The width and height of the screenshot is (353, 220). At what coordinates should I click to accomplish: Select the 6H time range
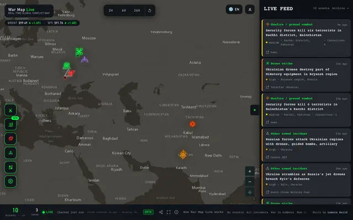coord(124,10)
